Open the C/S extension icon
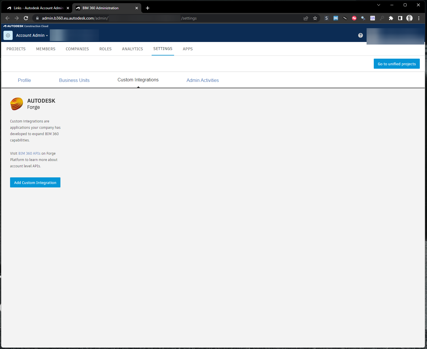 pyautogui.click(x=373, y=18)
